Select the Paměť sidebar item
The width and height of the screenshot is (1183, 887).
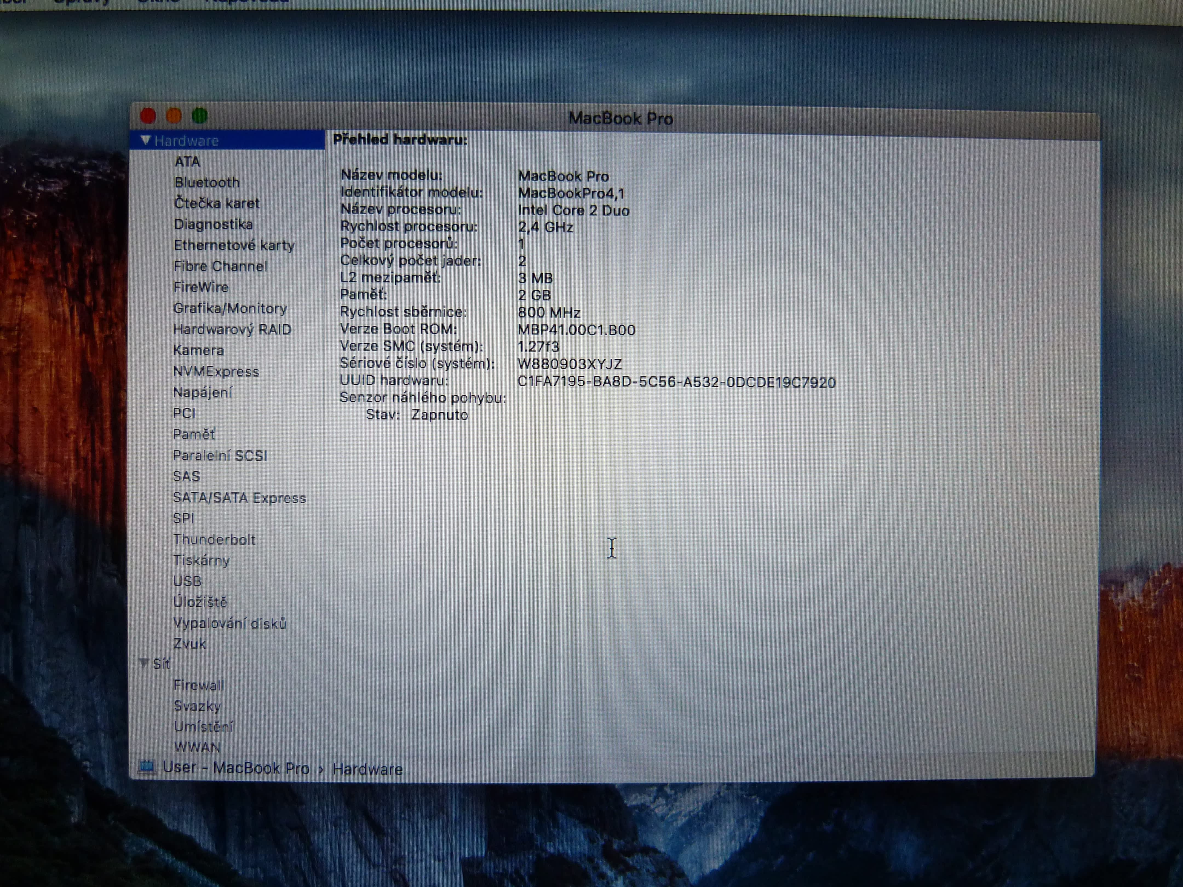194,434
